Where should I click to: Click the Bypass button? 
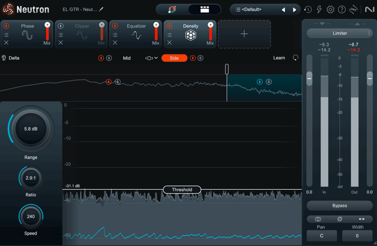[x=340, y=206]
